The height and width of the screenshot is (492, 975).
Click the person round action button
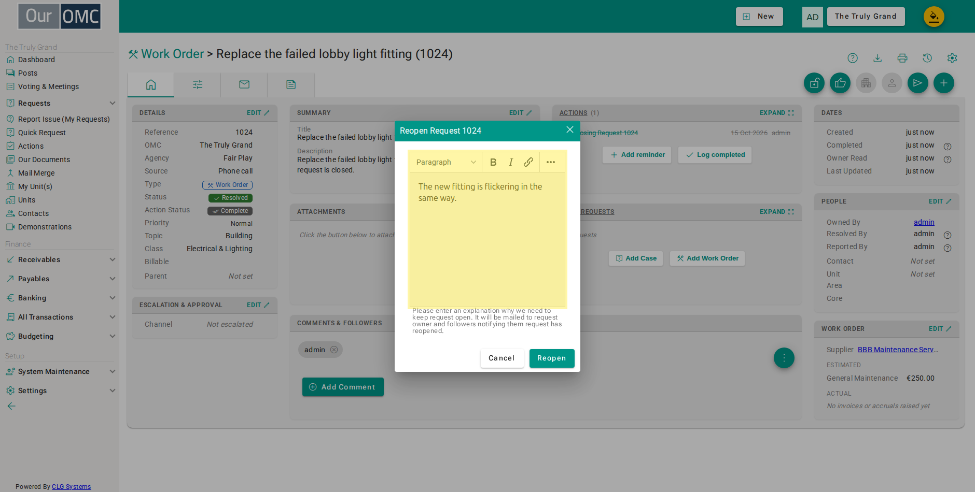tap(892, 83)
